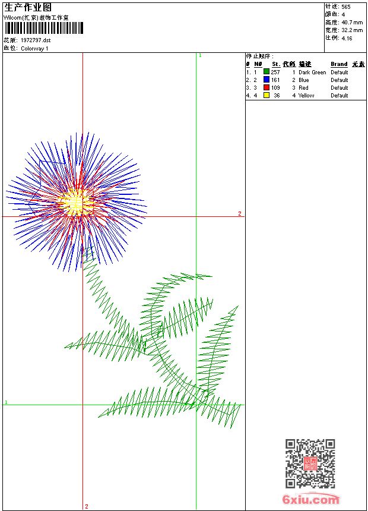
Task: Click the red marker 2 at bottom of page
Action: coord(86,506)
